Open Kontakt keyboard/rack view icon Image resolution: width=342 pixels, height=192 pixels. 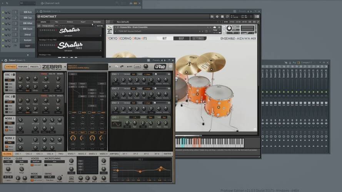222,17
